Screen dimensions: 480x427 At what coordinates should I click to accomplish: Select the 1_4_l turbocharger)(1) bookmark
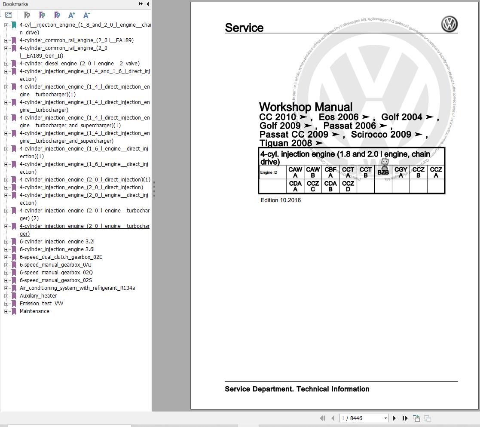click(85, 90)
